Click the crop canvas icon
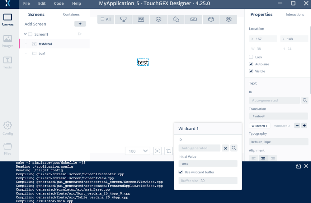 tap(169, 151)
